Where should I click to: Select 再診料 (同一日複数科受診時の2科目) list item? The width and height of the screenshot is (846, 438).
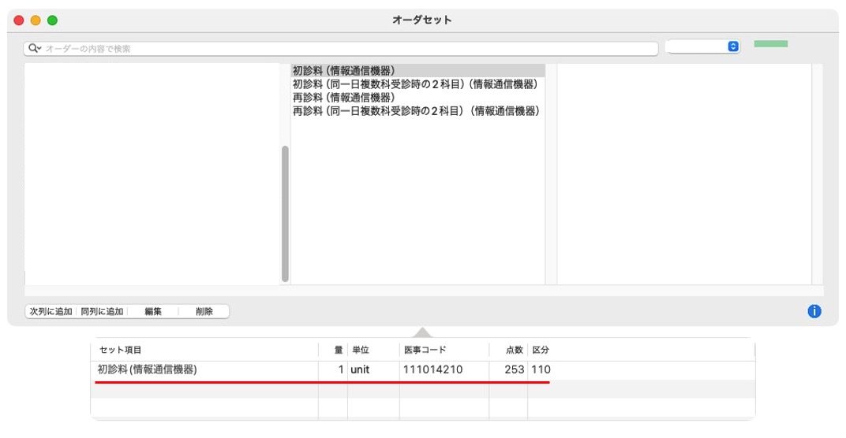(416, 111)
